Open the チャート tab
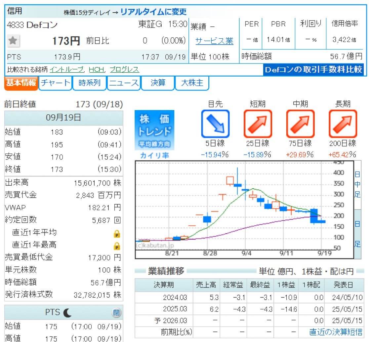Viewport: 369px width, 342px height. pyautogui.click(x=56, y=83)
